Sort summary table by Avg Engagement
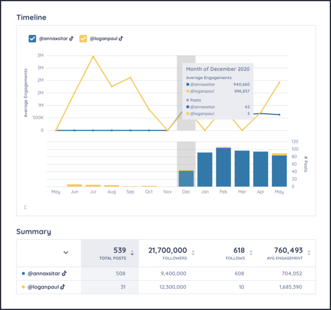331x310 pixels. click(x=309, y=253)
